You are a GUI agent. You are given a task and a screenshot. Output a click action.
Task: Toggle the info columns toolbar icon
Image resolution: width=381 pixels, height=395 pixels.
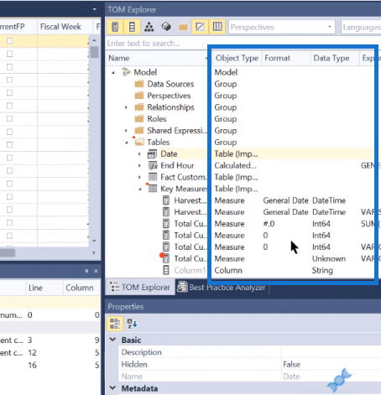(x=217, y=27)
